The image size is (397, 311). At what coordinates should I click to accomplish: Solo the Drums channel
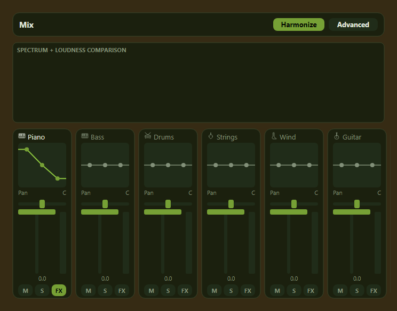tap(168, 291)
